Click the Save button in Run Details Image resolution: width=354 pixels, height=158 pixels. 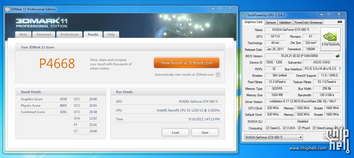pyautogui.click(x=205, y=132)
